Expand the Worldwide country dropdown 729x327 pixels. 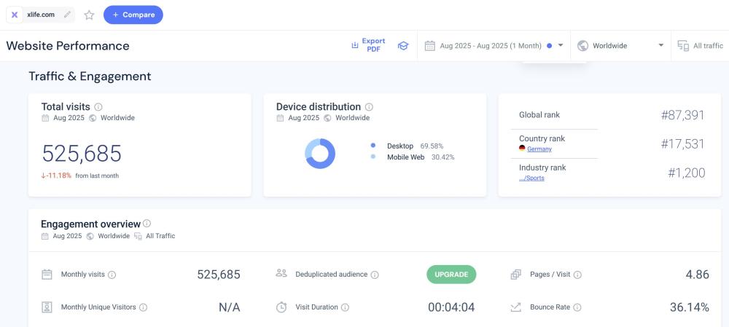point(620,45)
